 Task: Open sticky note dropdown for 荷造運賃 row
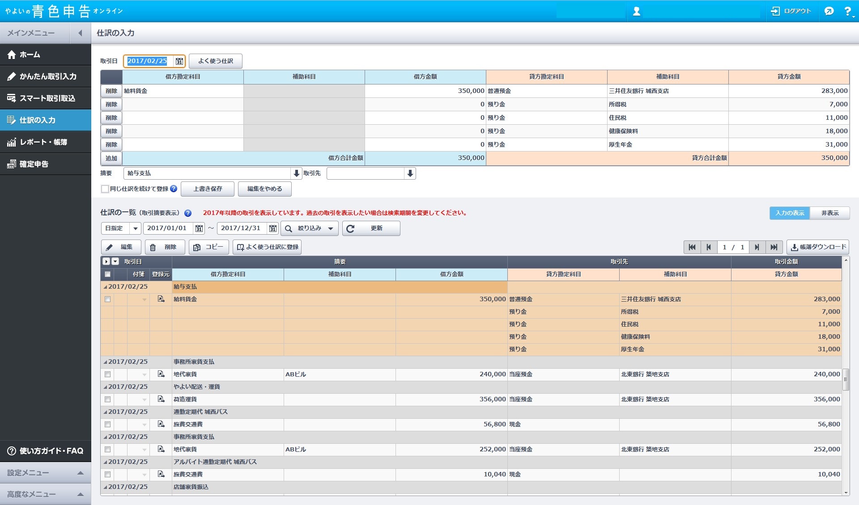(144, 400)
